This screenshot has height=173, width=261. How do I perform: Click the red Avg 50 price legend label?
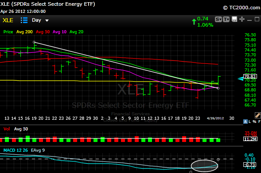43,32
